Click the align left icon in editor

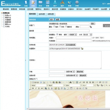[84, 82]
